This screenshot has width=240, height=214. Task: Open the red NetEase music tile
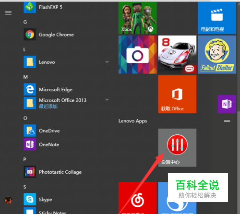137,198
